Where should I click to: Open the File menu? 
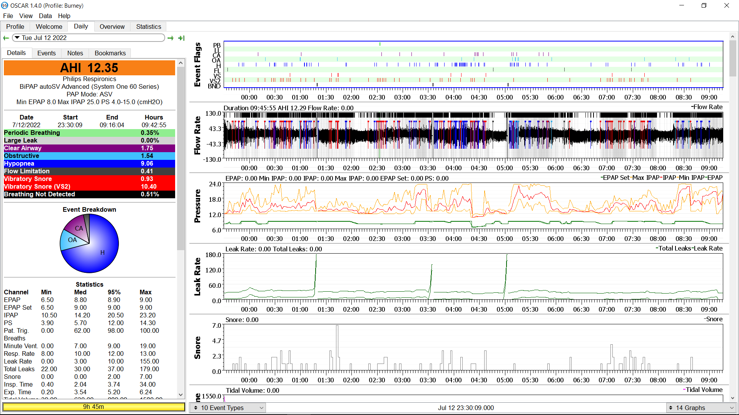(x=8, y=16)
